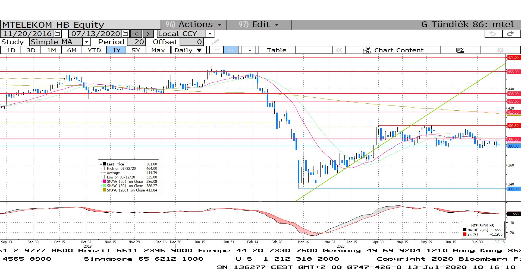
Task: Collapse panel with double left chevrons
Action: pyautogui.click(x=339, y=50)
